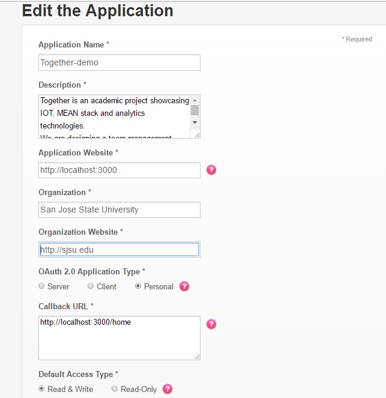Click the Description box resize handle
Viewport: 386px width, 398px height.
(196, 135)
